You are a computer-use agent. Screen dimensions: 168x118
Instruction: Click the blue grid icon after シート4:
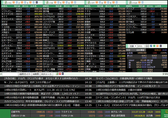pos(59,2)
